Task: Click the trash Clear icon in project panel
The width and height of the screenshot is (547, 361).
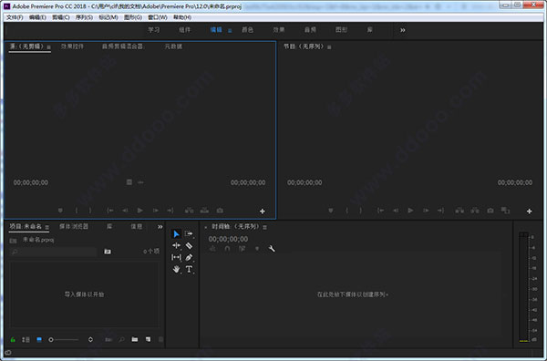Action: (x=160, y=339)
